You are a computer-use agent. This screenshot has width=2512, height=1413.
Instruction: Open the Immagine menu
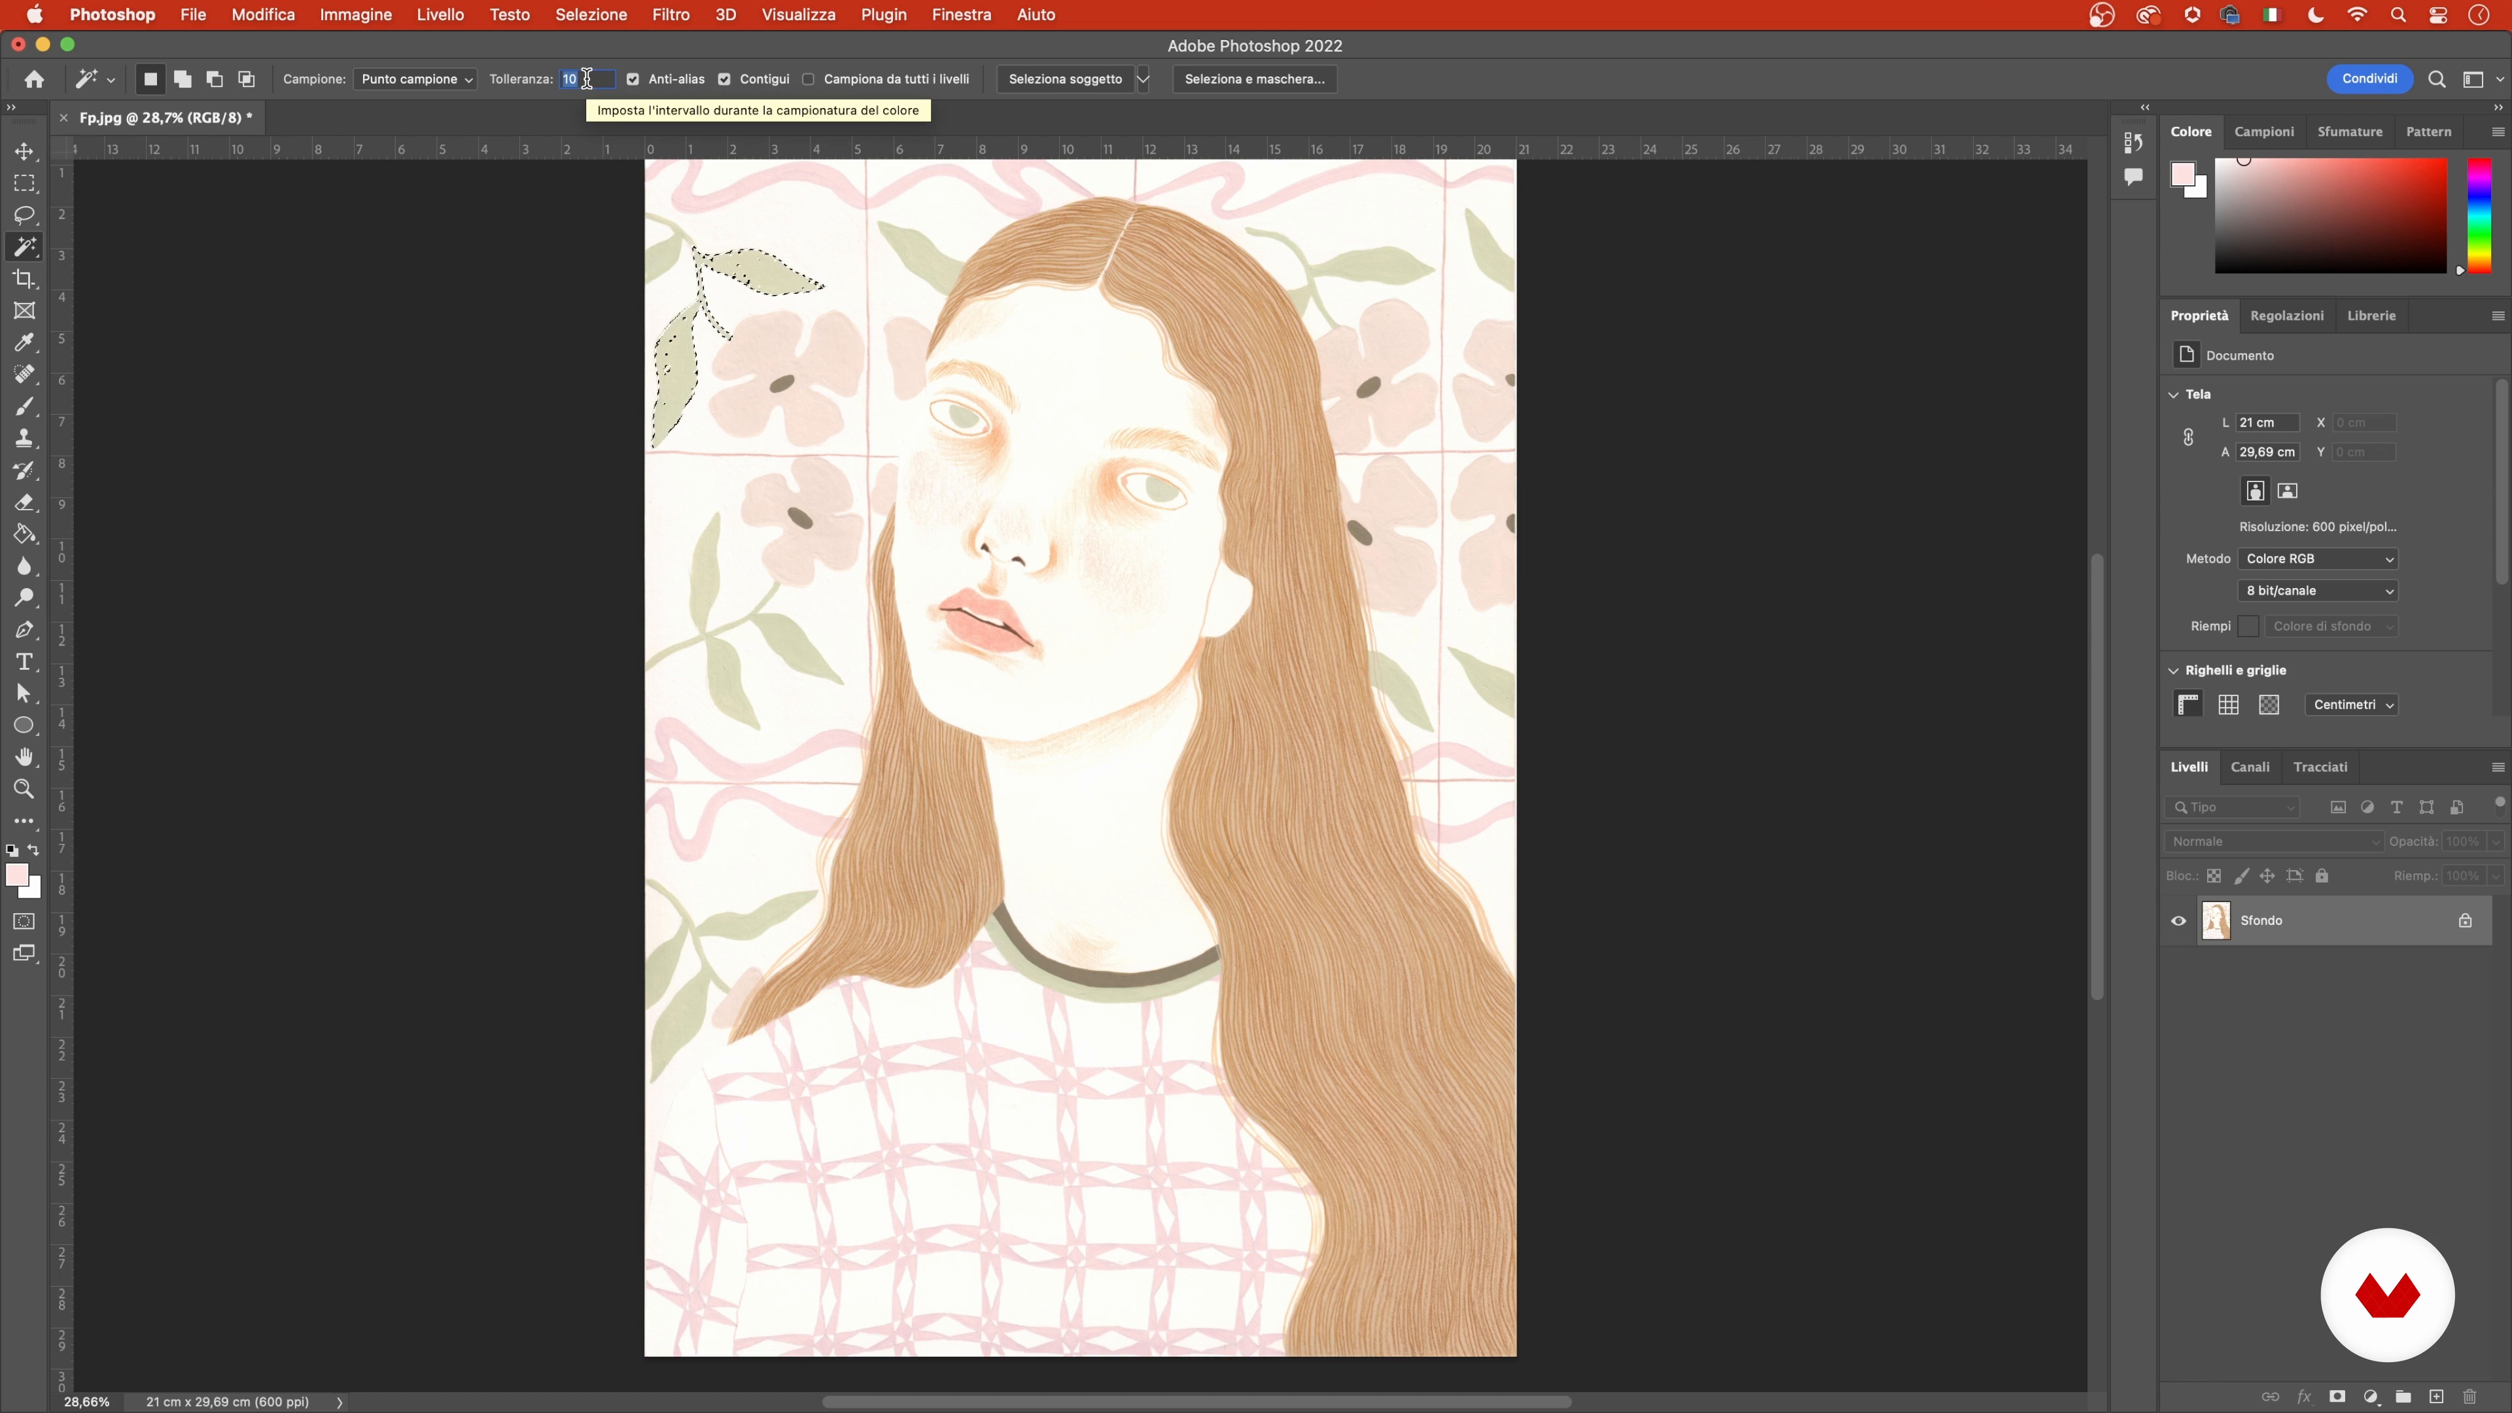point(356,14)
